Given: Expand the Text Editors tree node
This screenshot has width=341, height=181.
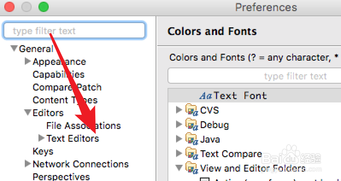Looking at the screenshot, I should pyautogui.click(x=41, y=138).
